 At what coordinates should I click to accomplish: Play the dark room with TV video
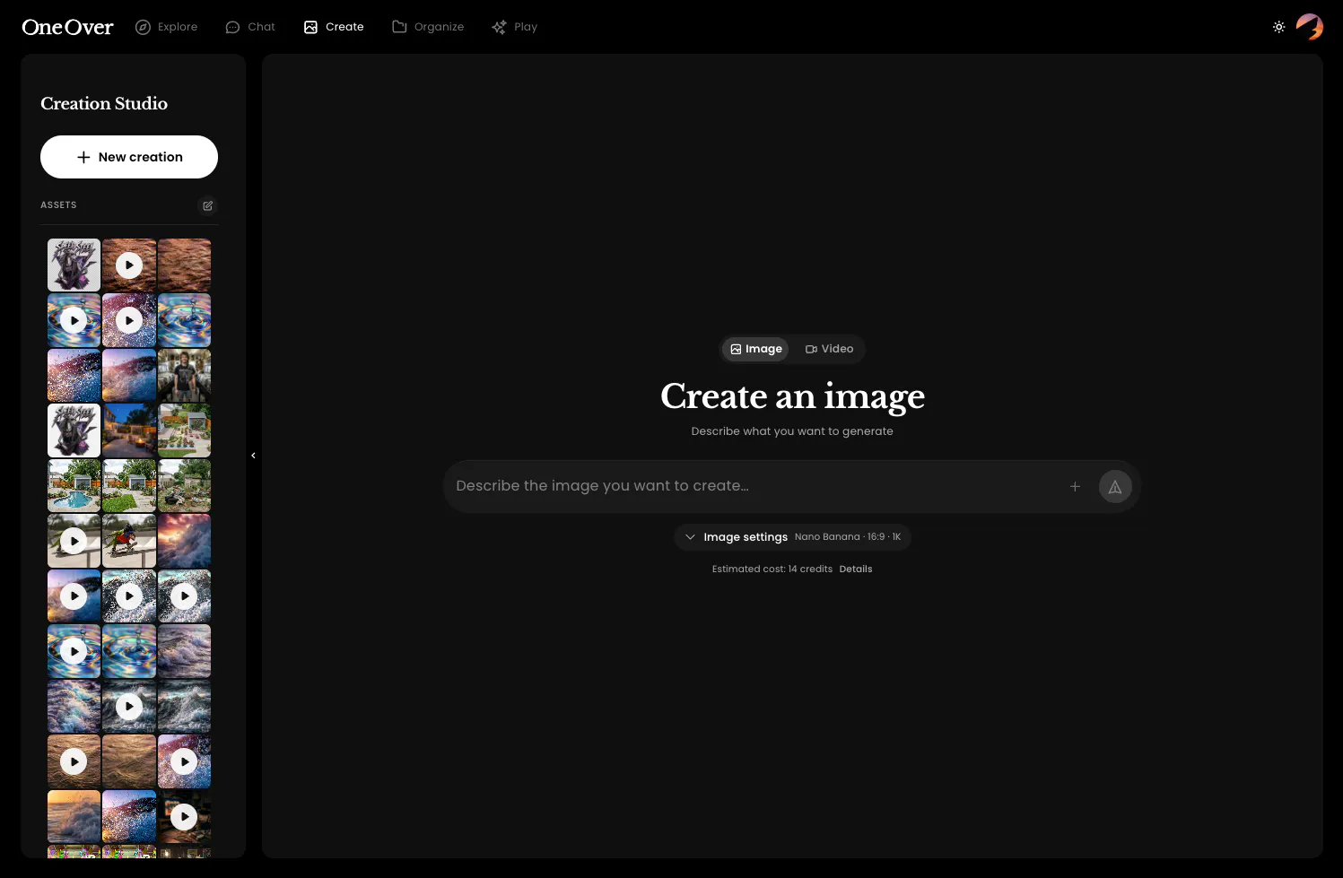pyautogui.click(x=185, y=817)
